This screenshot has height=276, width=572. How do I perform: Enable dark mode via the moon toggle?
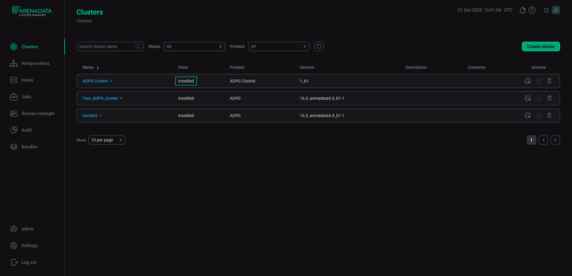556,10
